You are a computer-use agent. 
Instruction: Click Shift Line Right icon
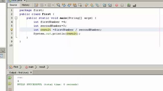pyautogui.click(x=110, y=5)
